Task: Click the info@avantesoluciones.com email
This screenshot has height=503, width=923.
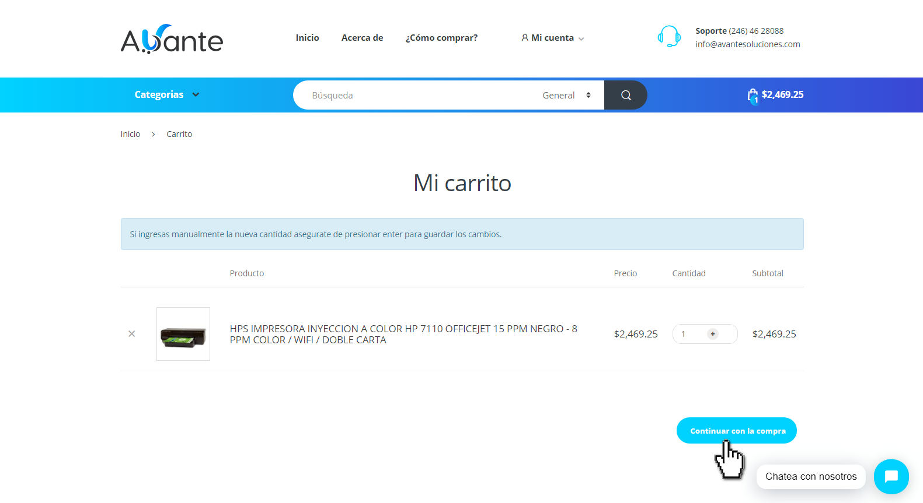Action: [x=747, y=44]
